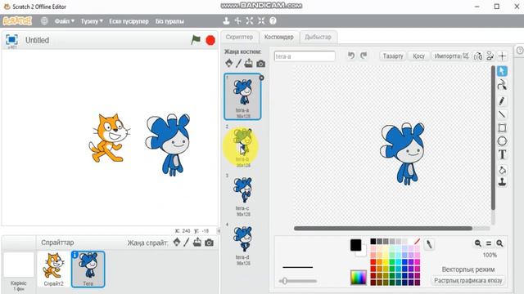Flip costume left-right icon
The width and height of the screenshot is (524, 294).
pyautogui.click(x=478, y=56)
